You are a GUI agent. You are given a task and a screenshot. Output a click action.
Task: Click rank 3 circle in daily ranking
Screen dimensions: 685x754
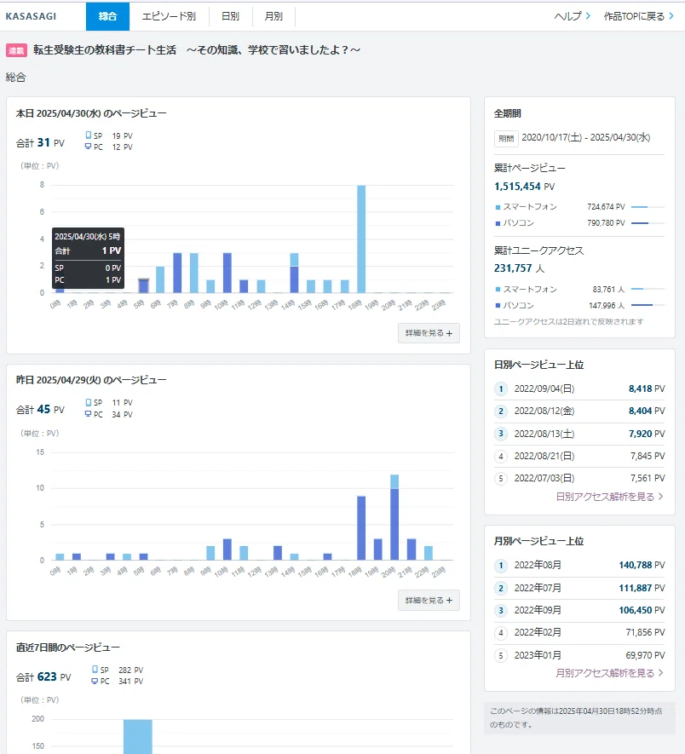click(501, 434)
